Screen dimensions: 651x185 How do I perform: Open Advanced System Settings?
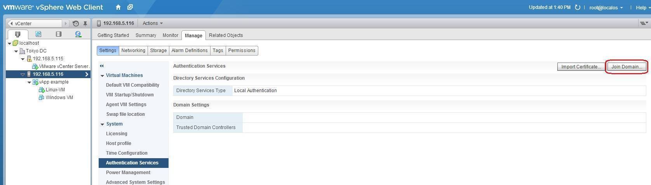coord(136,182)
